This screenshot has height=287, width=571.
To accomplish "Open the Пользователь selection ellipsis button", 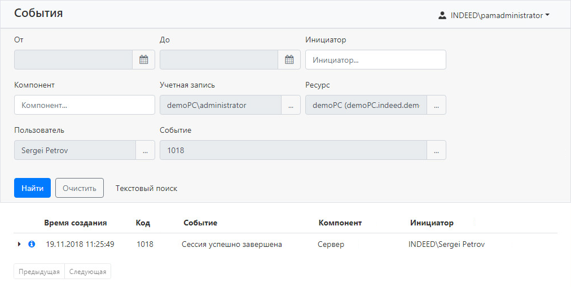I will point(145,150).
